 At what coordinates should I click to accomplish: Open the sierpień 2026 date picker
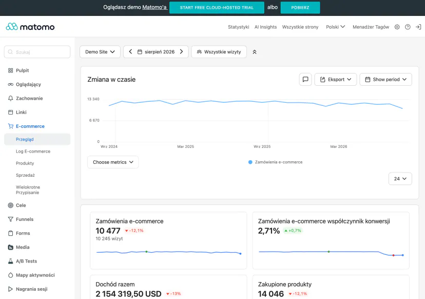[159, 52]
